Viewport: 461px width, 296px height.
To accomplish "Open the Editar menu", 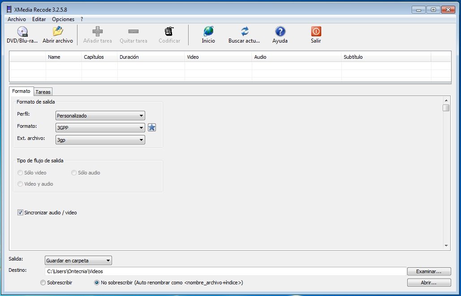I will [x=39, y=19].
